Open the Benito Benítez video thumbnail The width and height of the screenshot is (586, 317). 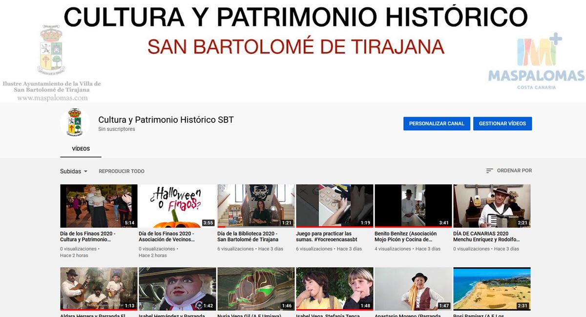point(413,206)
